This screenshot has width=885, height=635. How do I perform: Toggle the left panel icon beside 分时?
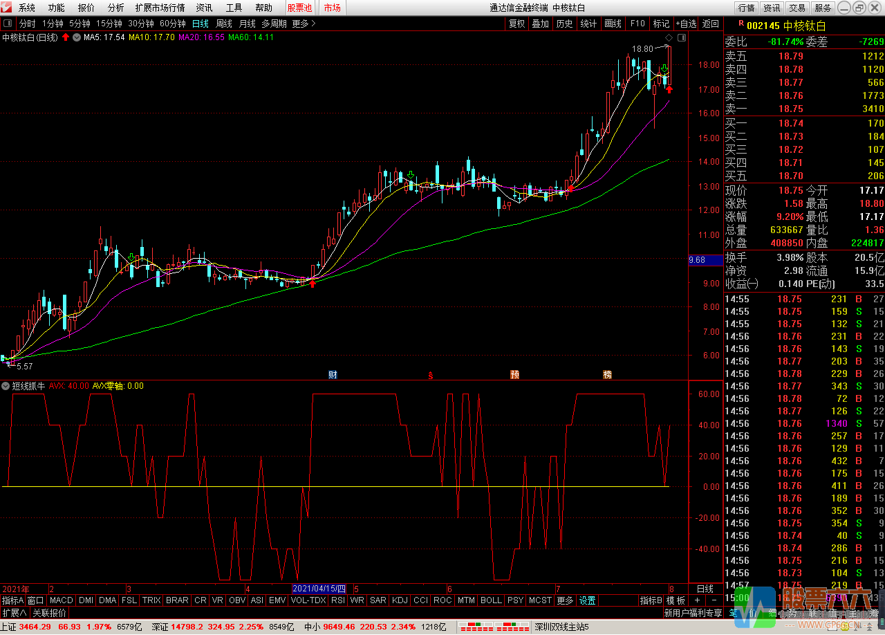pyautogui.click(x=8, y=24)
